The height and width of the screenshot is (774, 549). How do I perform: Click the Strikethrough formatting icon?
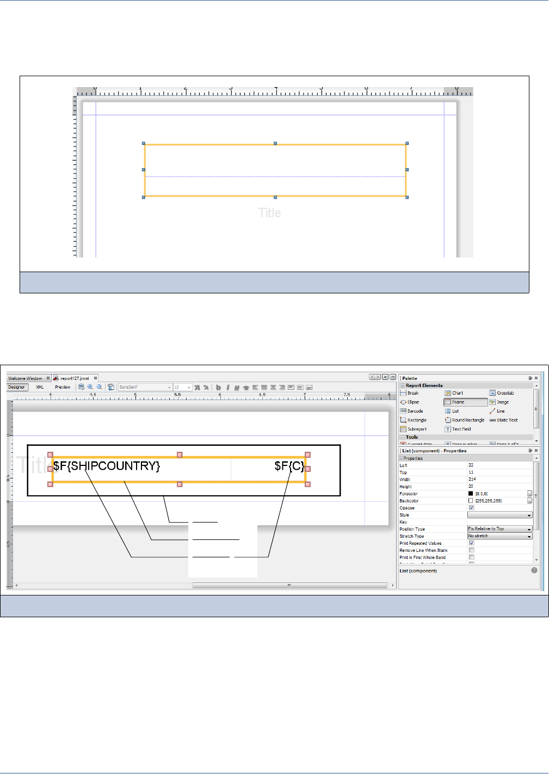tap(246, 388)
